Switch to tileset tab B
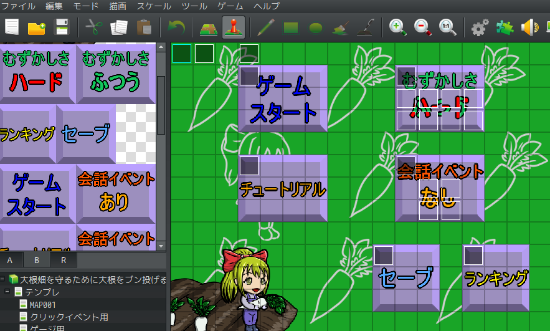The image size is (550, 331). 37,260
